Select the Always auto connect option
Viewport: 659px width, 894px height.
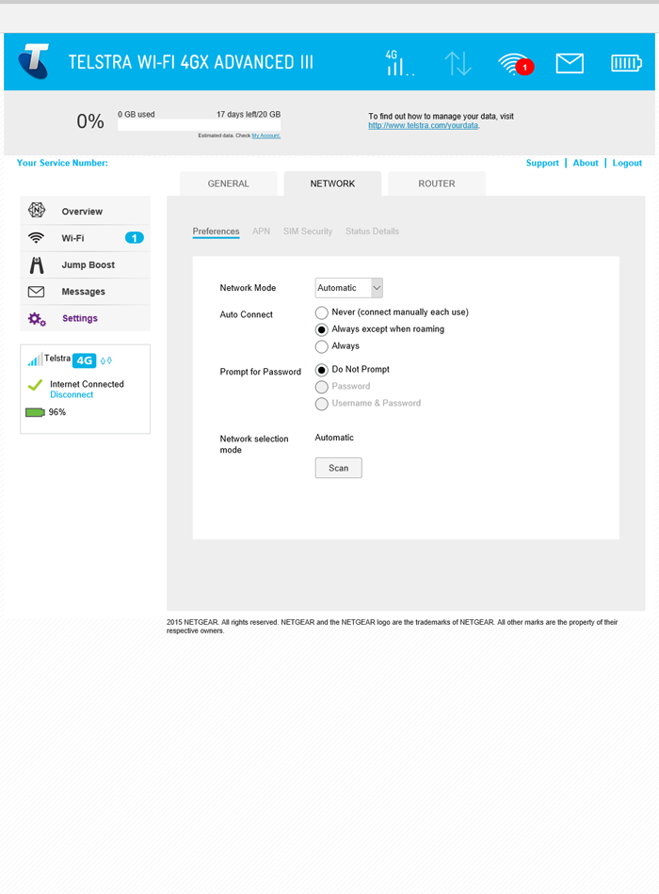click(322, 346)
